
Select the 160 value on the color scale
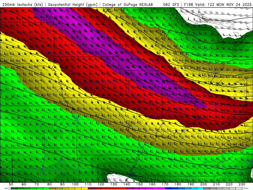click(152, 184)
